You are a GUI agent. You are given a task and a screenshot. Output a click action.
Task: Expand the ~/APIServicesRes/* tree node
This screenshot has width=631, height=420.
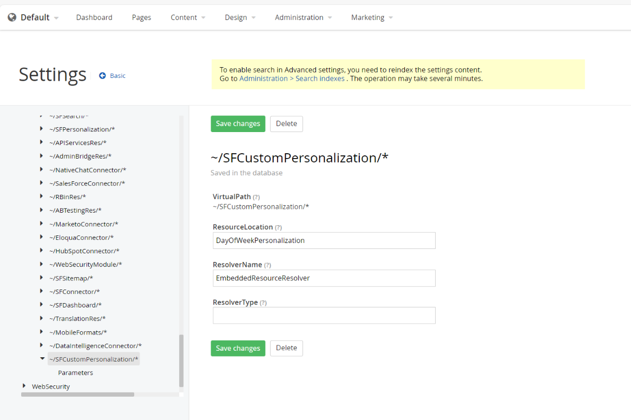click(x=42, y=142)
